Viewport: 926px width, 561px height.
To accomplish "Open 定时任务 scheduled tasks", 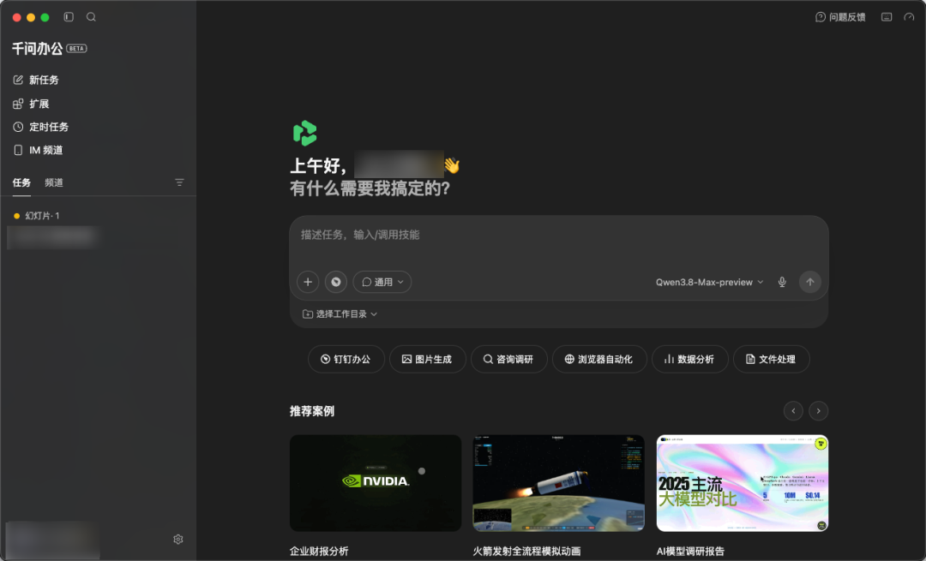I will coord(40,127).
